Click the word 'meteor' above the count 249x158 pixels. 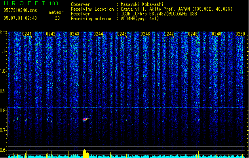tap(56, 12)
